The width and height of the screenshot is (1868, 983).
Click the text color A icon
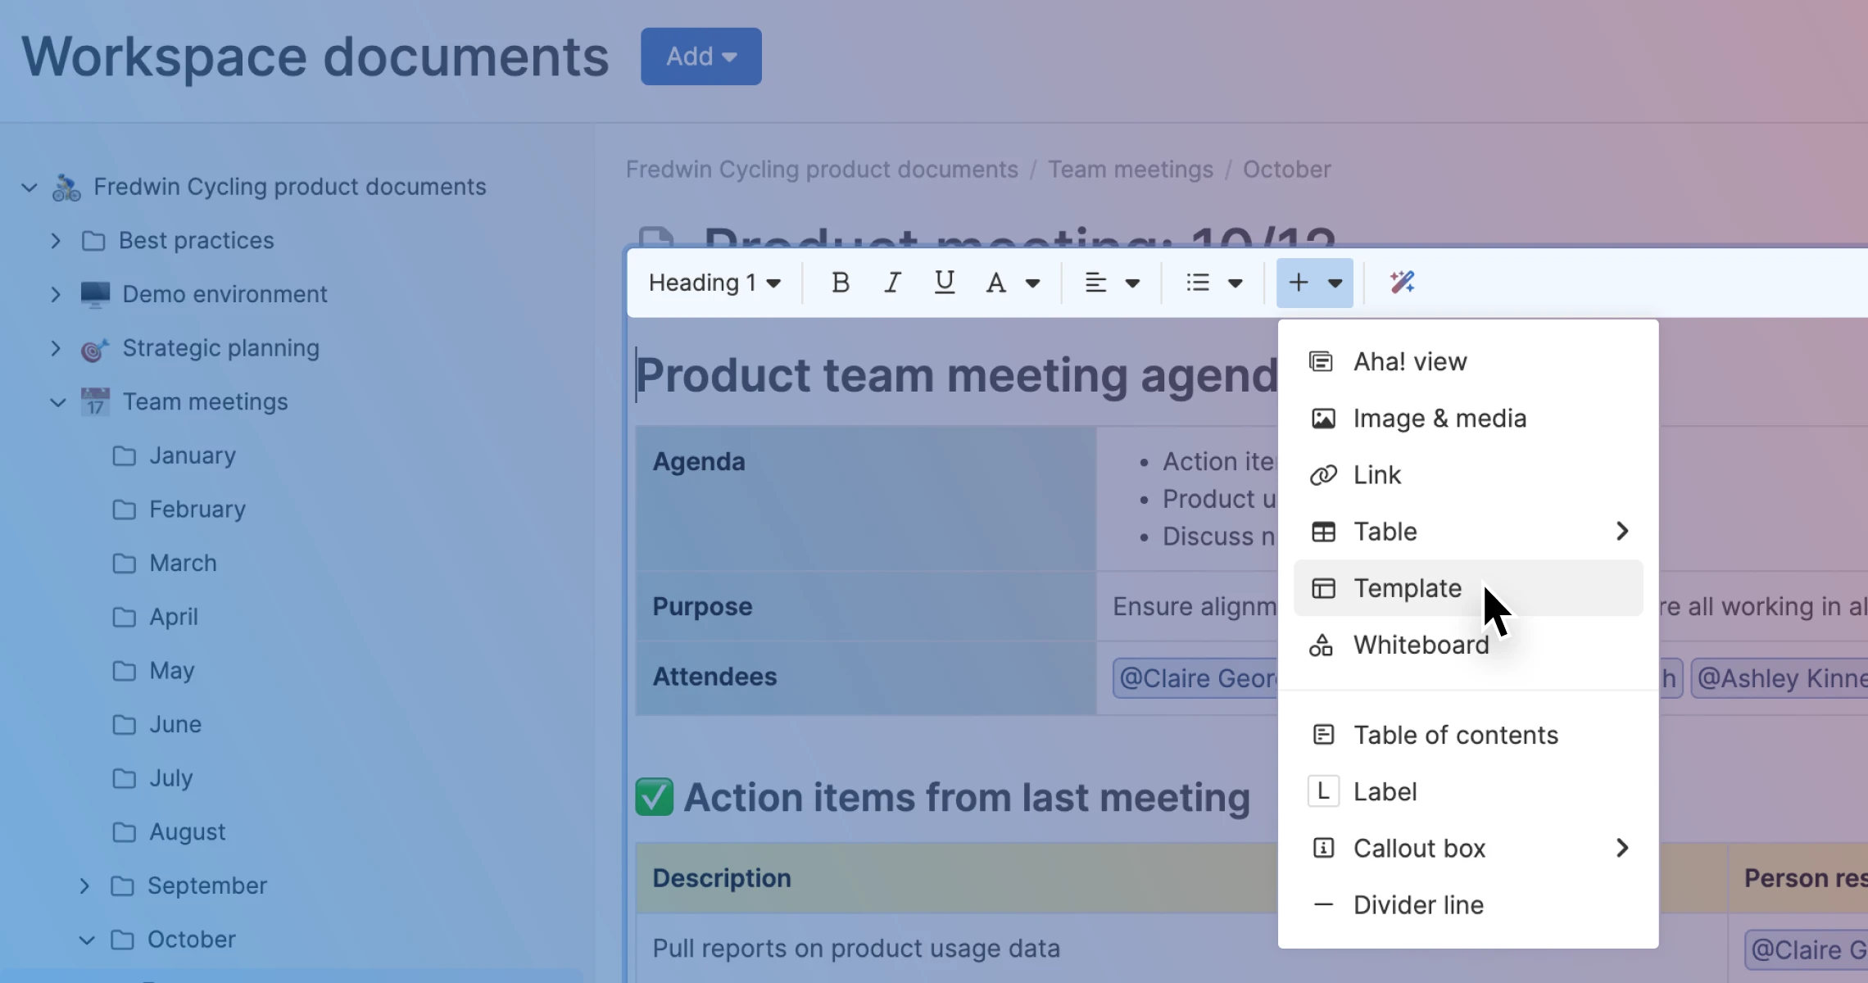coord(995,283)
